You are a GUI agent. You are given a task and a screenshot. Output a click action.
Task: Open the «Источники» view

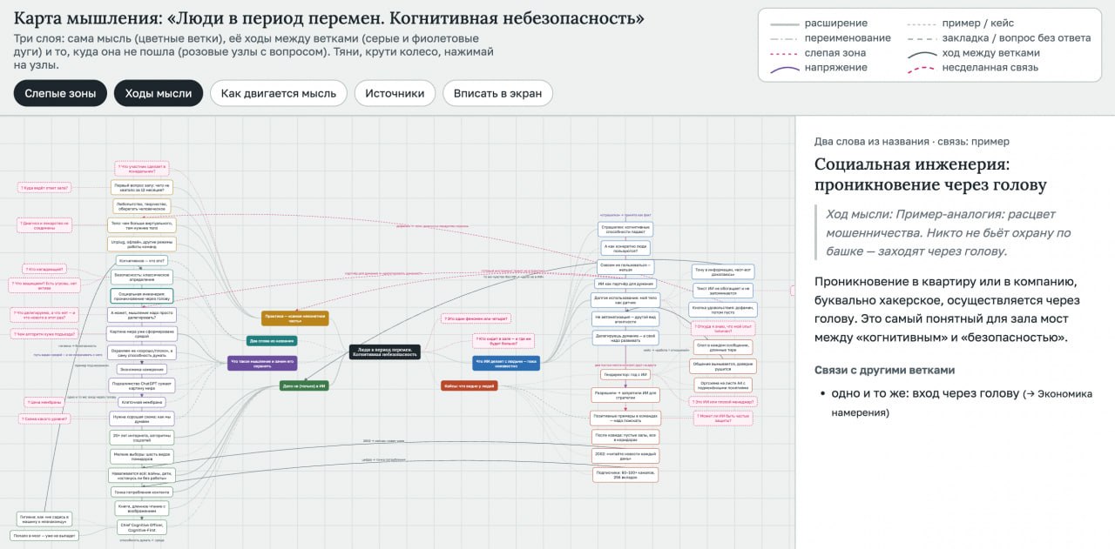(x=395, y=93)
